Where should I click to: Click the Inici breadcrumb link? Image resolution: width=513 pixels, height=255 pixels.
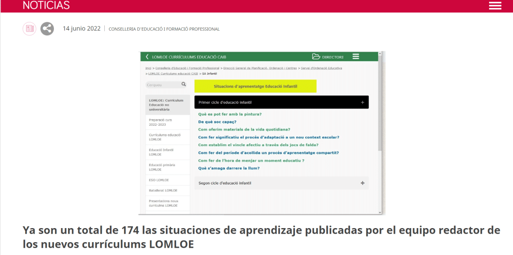click(x=148, y=68)
